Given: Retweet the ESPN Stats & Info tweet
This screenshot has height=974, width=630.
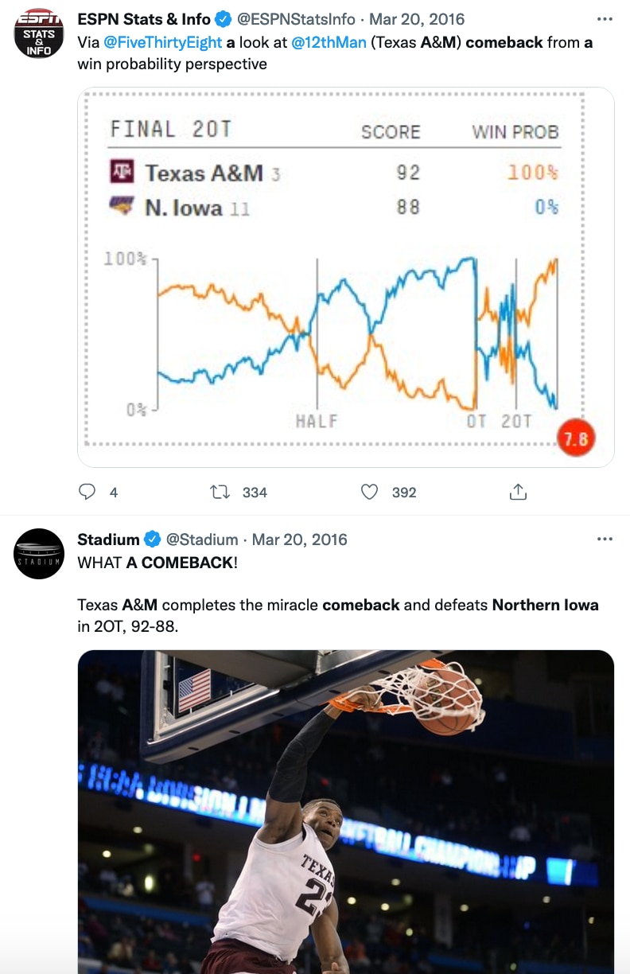Looking at the screenshot, I should pyautogui.click(x=220, y=492).
